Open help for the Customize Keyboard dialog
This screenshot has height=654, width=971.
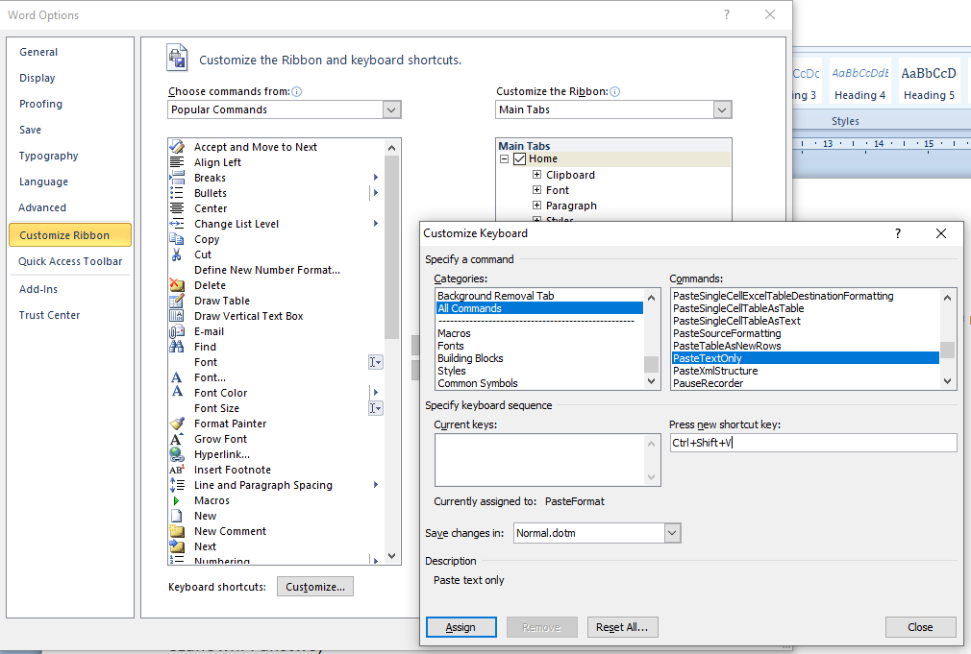pos(897,233)
